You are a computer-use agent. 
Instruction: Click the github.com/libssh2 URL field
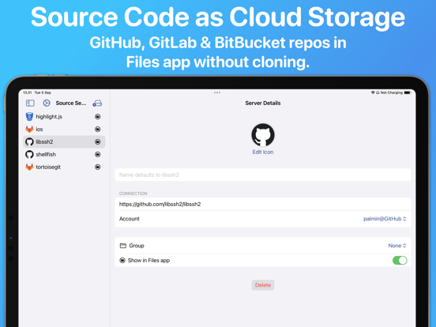(263, 204)
